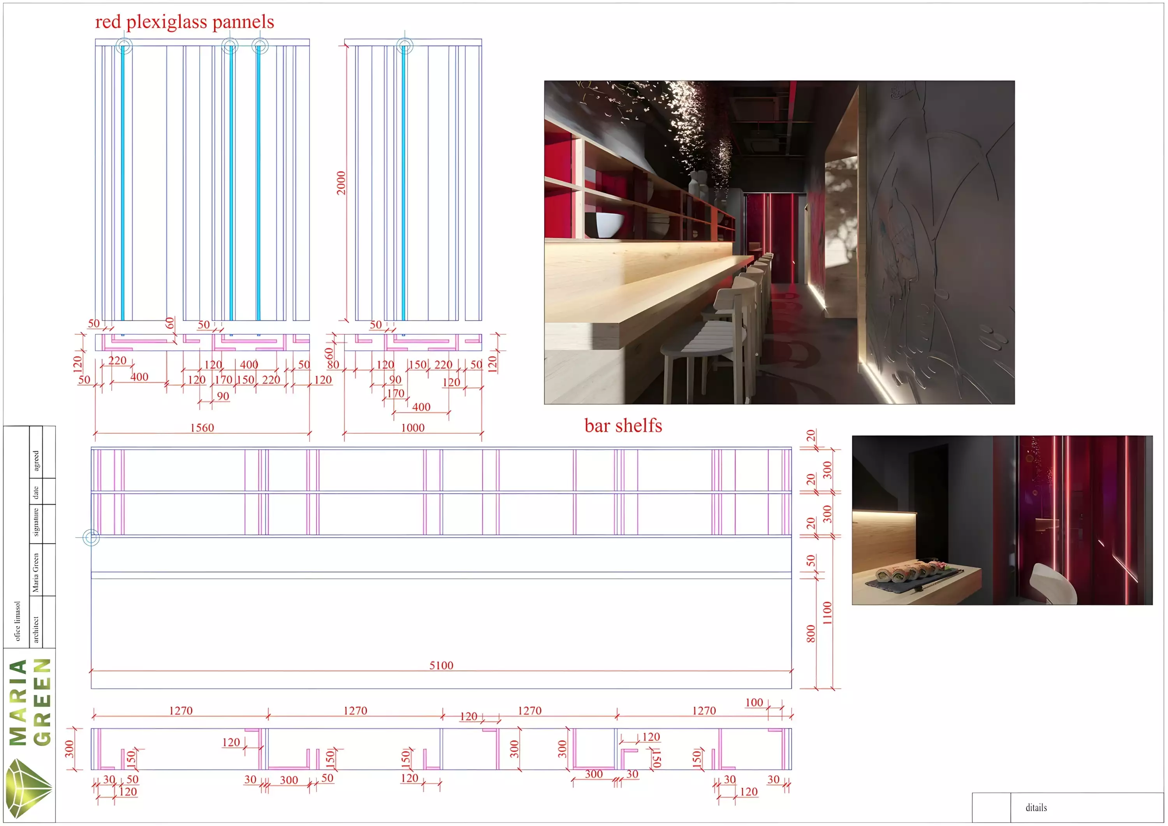The height and width of the screenshot is (826, 1168).
Task: Click the 100 dimension near the right end
Action: tap(754, 702)
